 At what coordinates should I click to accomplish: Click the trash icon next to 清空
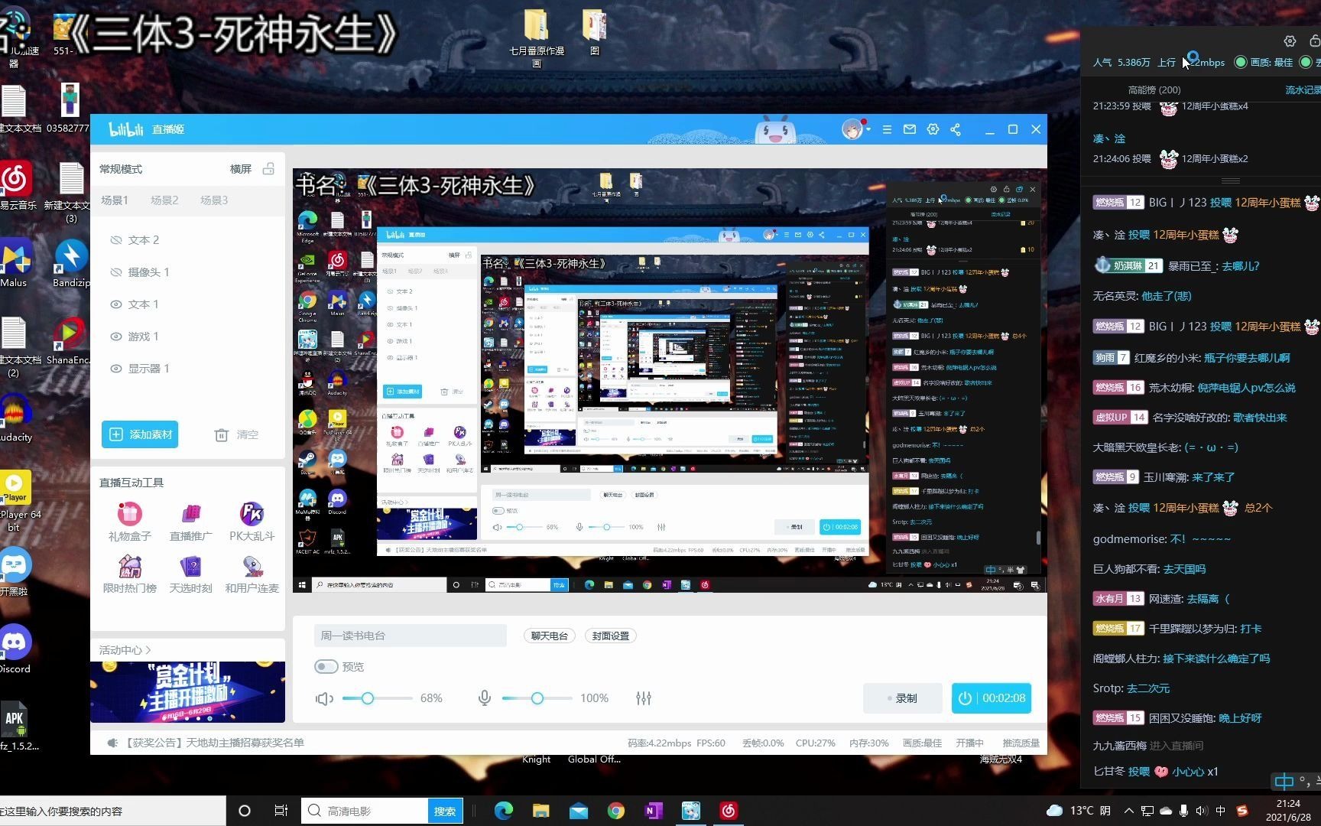tap(222, 435)
